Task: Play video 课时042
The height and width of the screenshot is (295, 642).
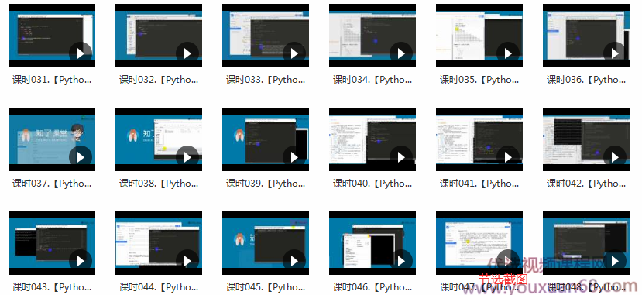Action: (615, 157)
